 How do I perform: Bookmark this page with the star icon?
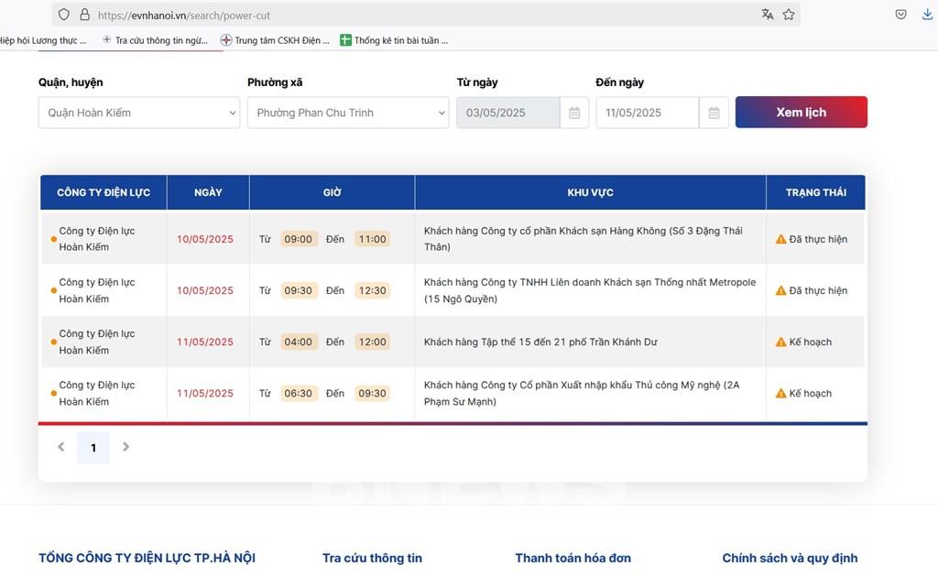tap(788, 15)
